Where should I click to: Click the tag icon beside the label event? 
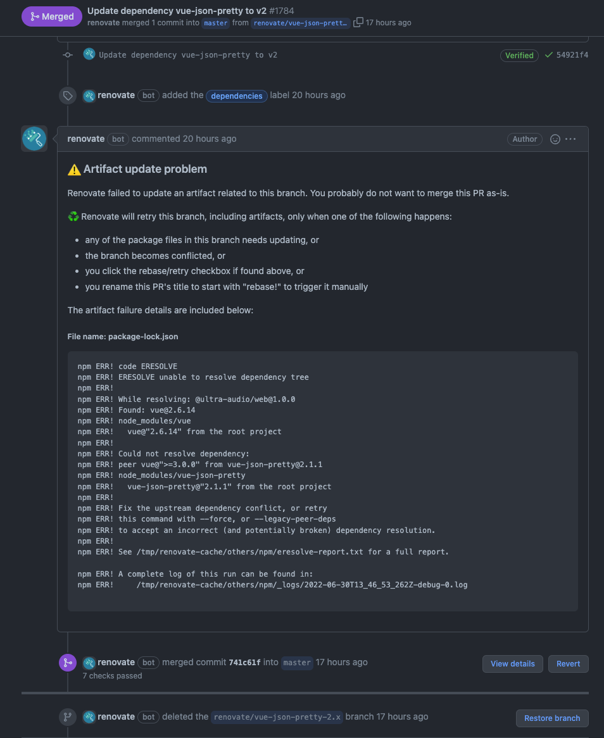pos(67,96)
